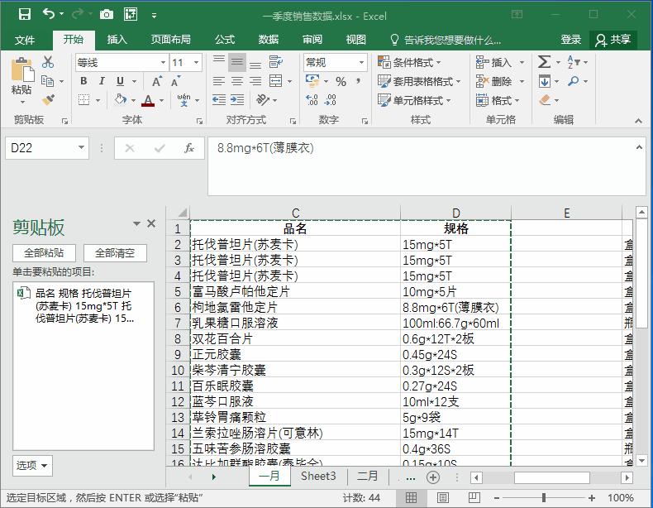The width and height of the screenshot is (653, 508).
Task: Click the 共享 share button
Action: point(613,40)
